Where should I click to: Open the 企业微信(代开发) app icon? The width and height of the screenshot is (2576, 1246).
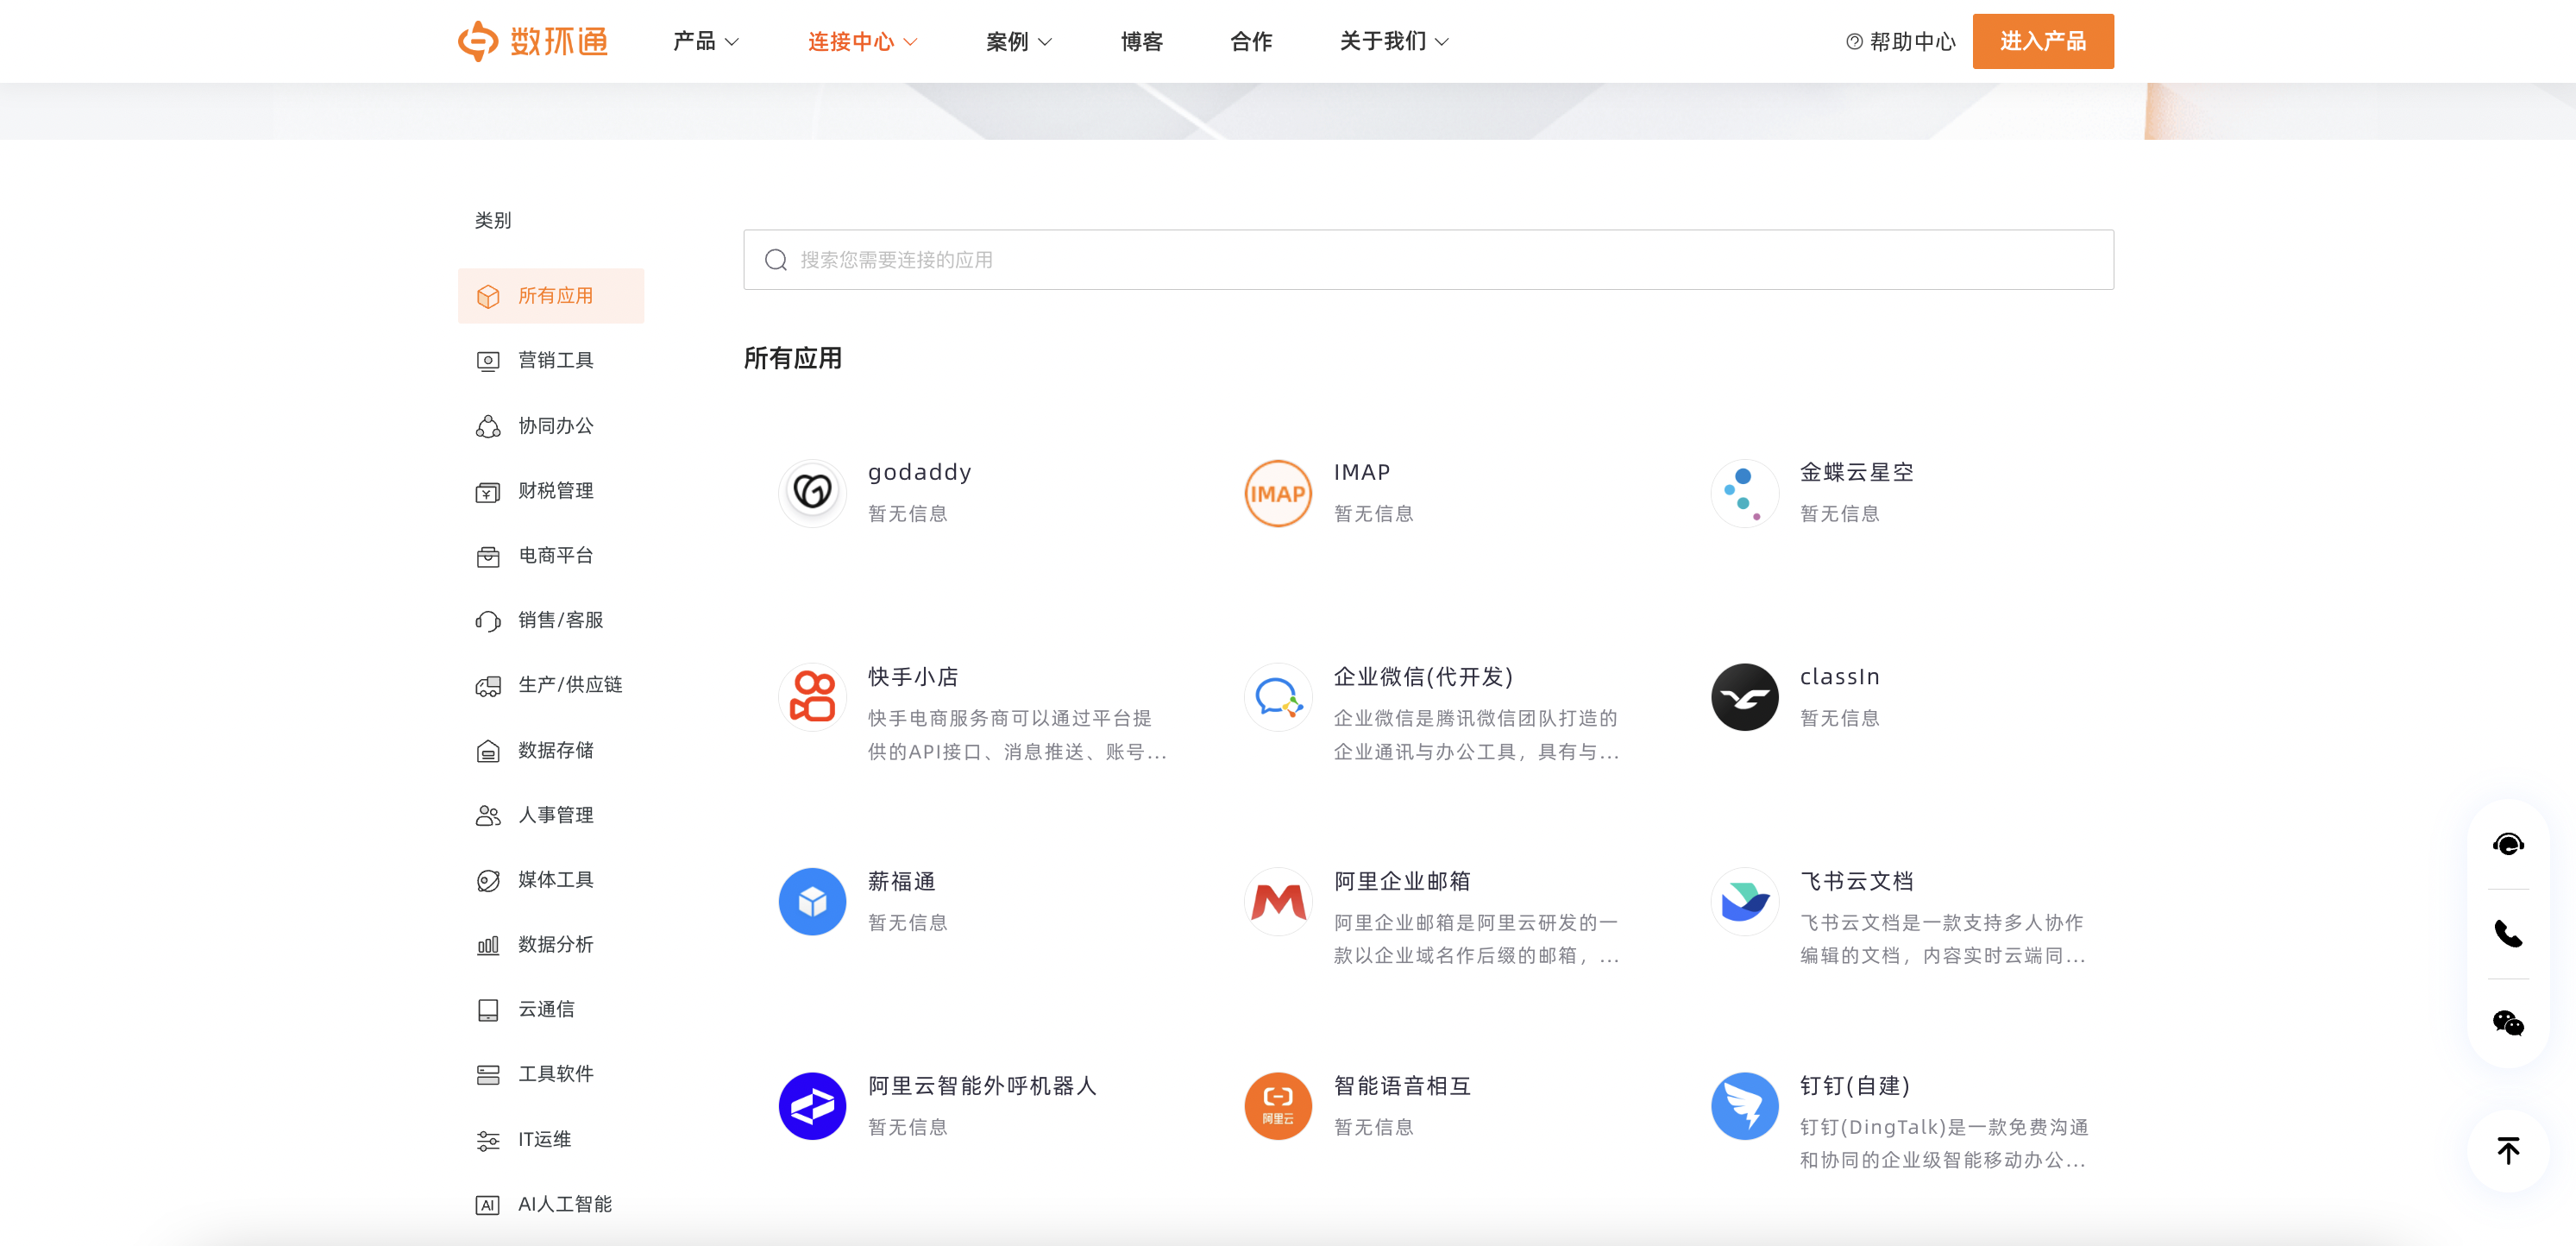[x=1278, y=697]
